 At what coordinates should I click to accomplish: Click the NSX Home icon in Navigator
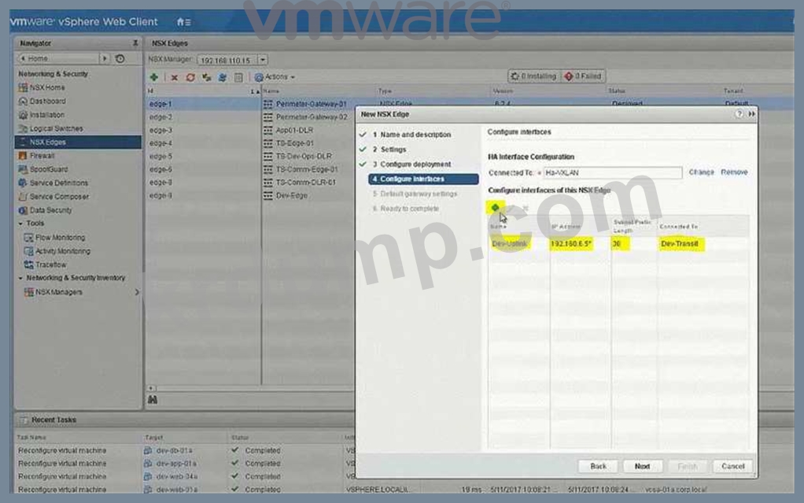[x=23, y=87]
